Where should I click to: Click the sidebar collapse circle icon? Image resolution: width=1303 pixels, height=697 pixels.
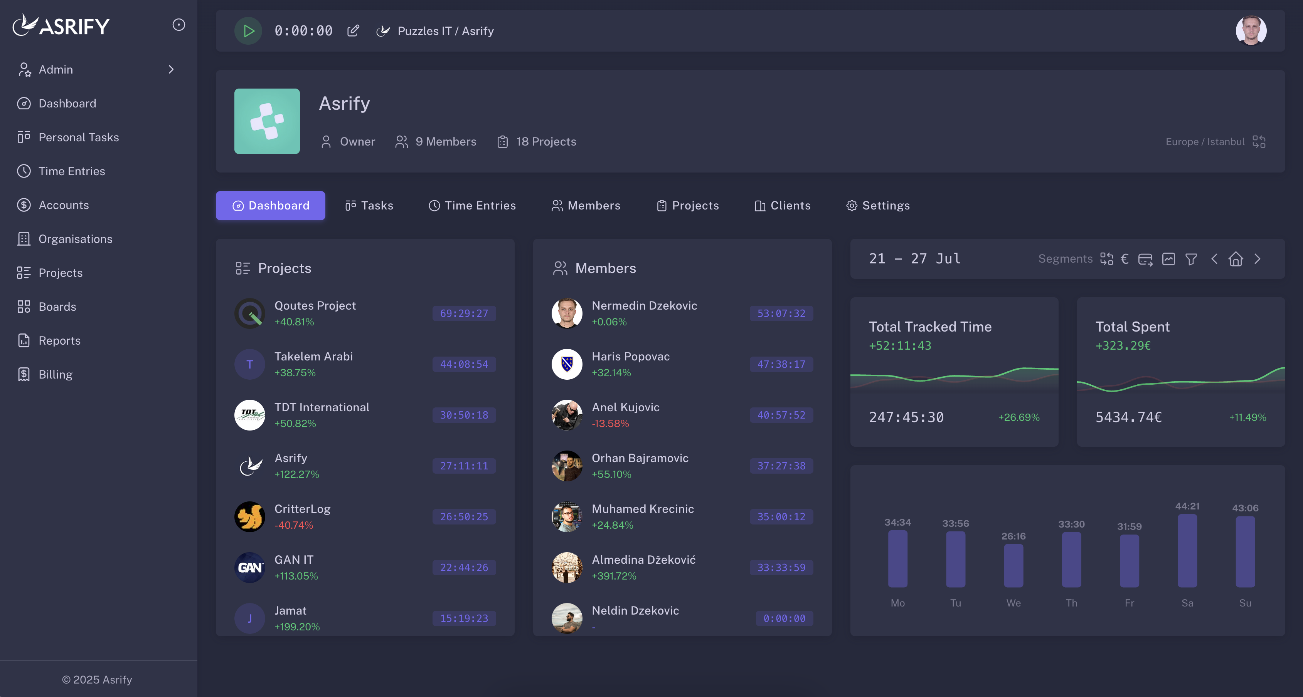[178, 25]
